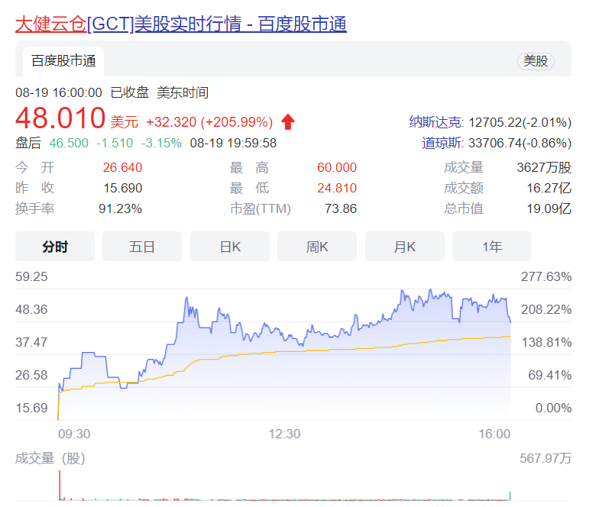Image resolution: width=602 pixels, height=507 pixels.
Task: Click the 最低 value 24.810
Action: click(337, 188)
